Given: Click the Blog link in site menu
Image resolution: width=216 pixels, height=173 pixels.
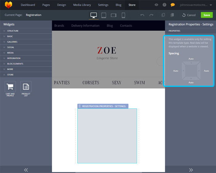Looking at the screenshot, I should [110, 26].
